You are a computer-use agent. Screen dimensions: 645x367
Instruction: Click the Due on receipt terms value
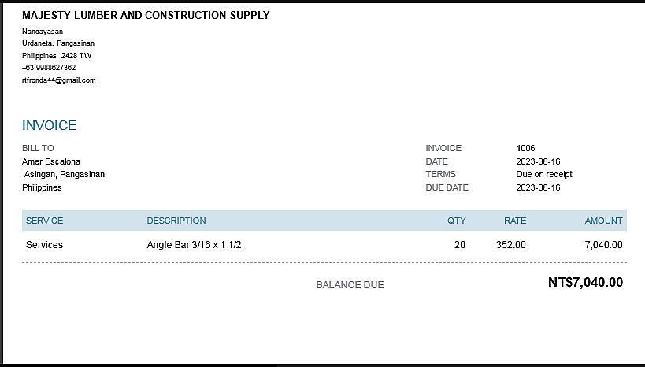coord(544,174)
